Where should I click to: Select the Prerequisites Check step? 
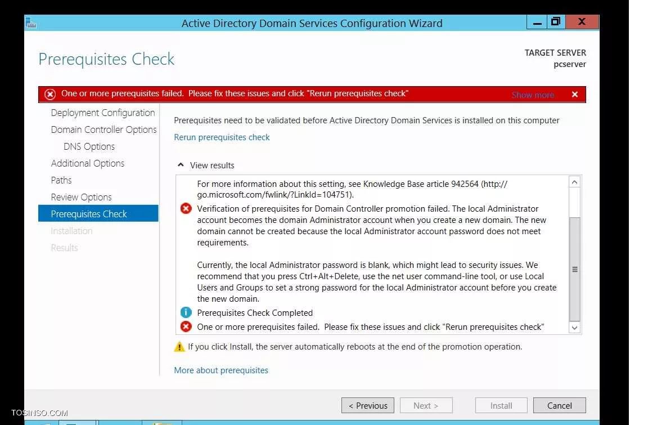point(98,214)
